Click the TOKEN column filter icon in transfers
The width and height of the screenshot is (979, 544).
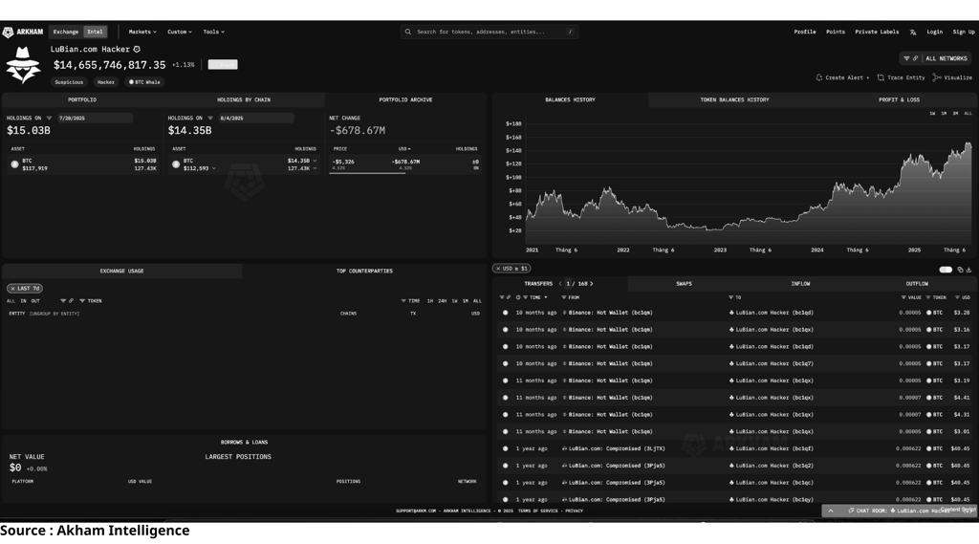click(x=928, y=298)
